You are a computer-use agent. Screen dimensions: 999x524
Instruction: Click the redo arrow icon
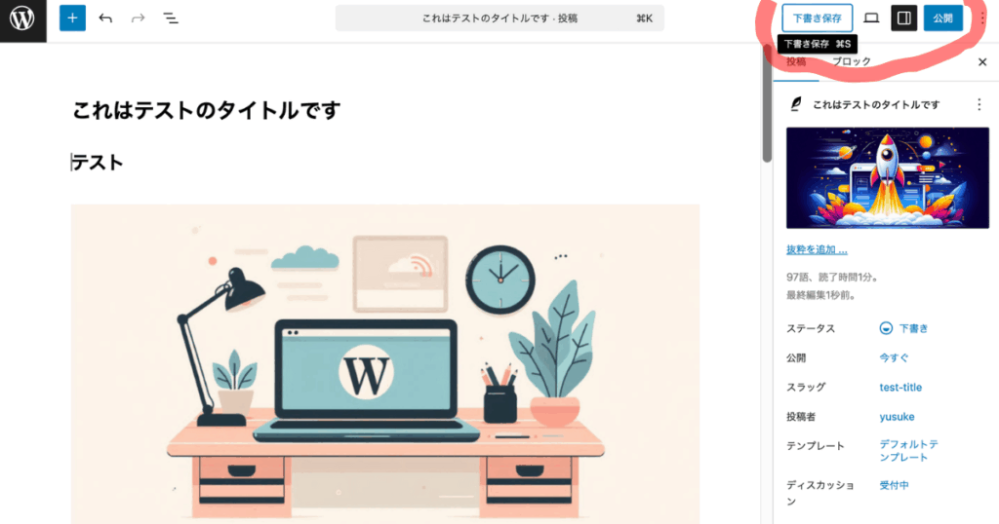coord(139,18)
